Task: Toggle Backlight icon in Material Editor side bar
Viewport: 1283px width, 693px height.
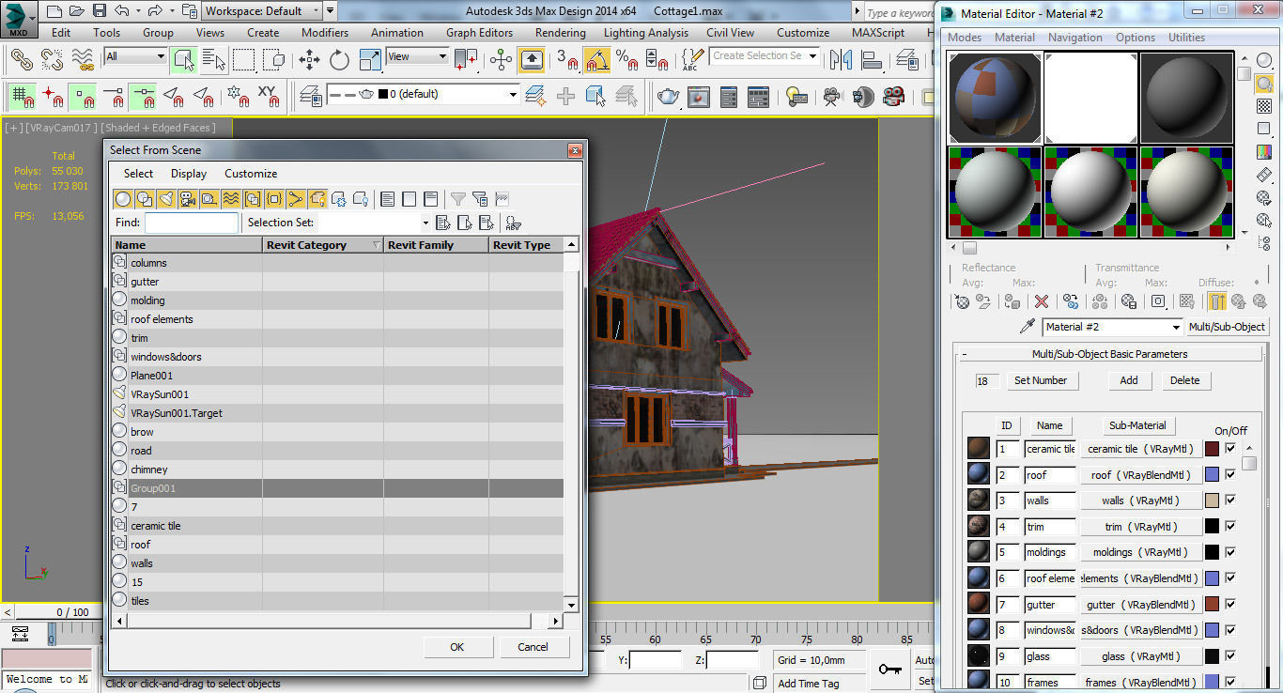Action: (1264, 83)
